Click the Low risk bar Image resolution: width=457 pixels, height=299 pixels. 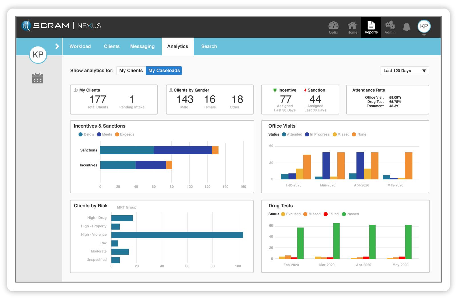click(x=115, y=243)
